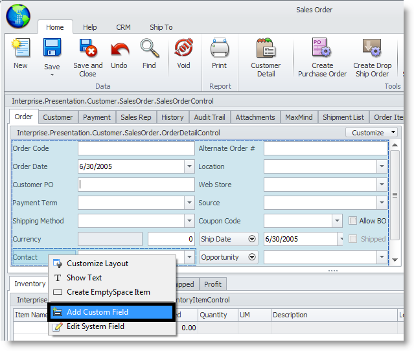Choose Customize Layout from context menu
The width and height of the screenshot is (414, 351).
click(97, 264)
